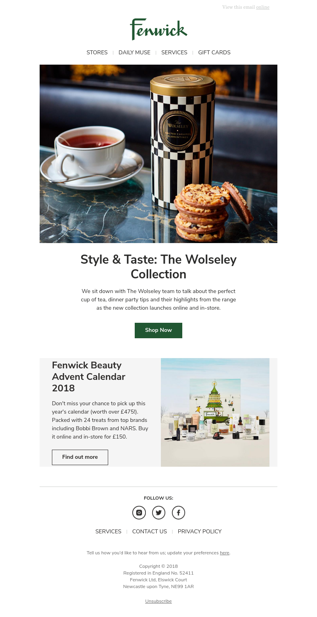Update preferences via the 'here' link
Image resolution: width=317 pixels, height=617 pixels.
click(x=225, y=553)
